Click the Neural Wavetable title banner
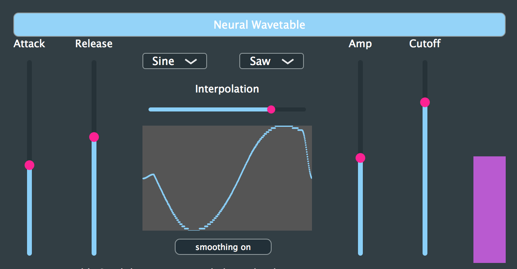 point(260,25)
